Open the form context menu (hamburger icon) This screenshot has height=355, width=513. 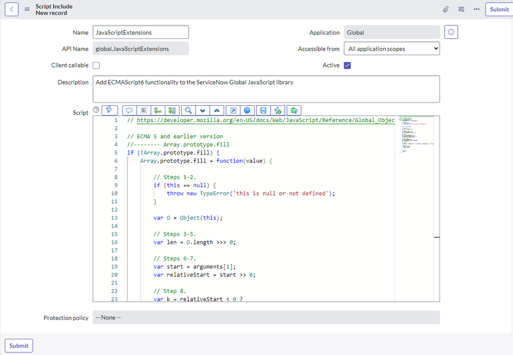(x=27, y=9)
